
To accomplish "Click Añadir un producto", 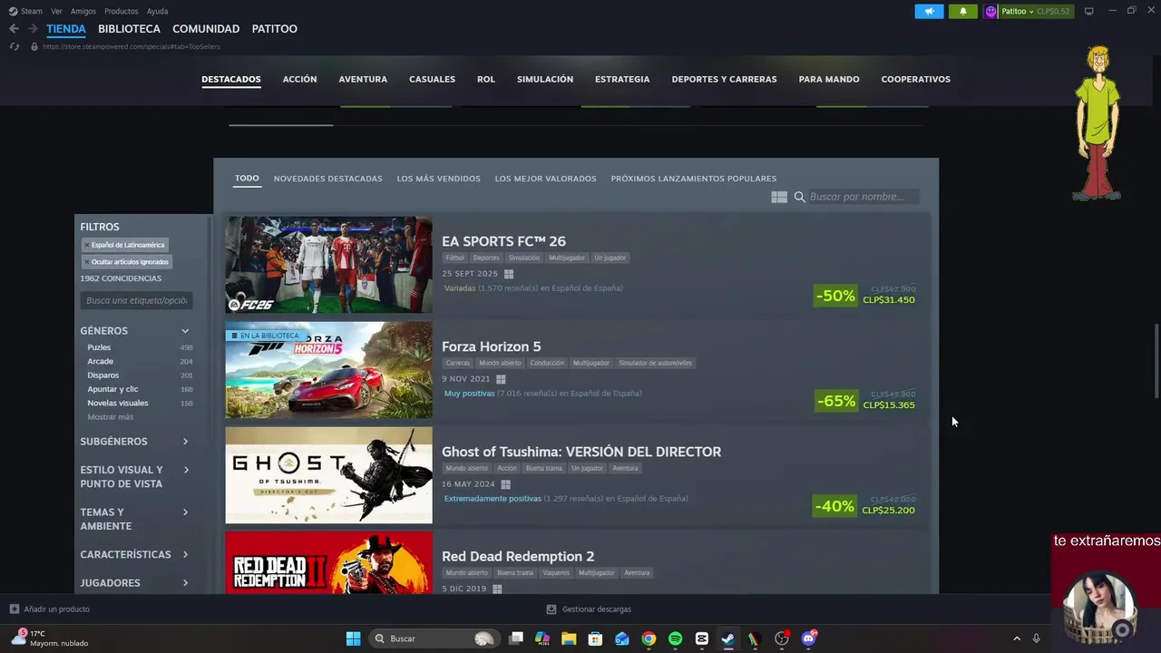I will click(x=56, y=609).
